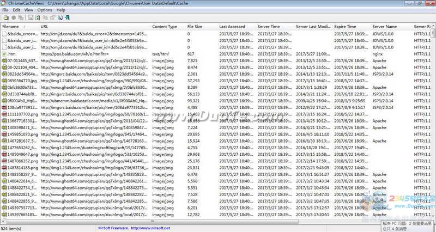Sort by the Server Last Modified column header
This screenshot has height=232, width=436.
pos(313,26)
